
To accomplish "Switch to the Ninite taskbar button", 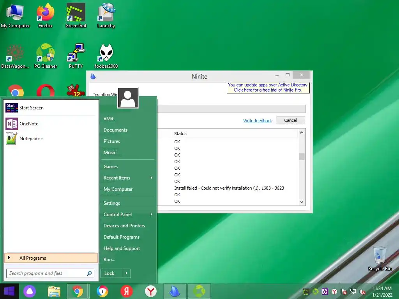I will (x=175, y=291).
